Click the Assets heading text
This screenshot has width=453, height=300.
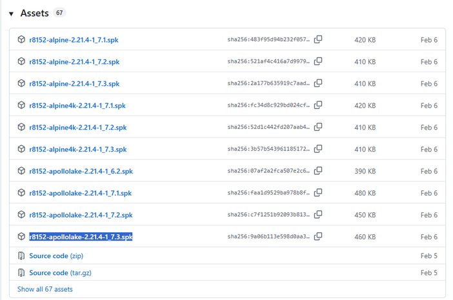click(x=35, y=14)
